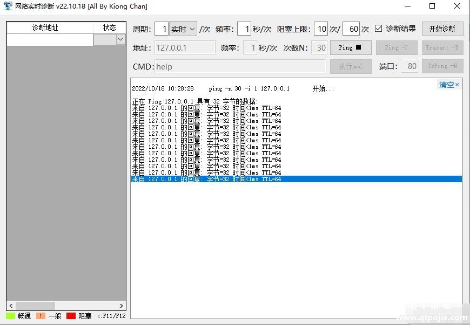Click the disabled Ping -T button
Screen dimensions: 470x325
tap(397, 47)
